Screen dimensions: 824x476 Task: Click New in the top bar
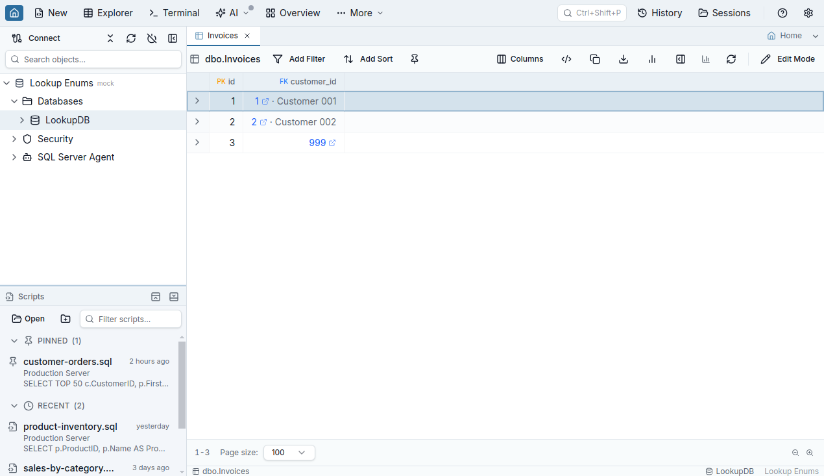coord(51,13)
